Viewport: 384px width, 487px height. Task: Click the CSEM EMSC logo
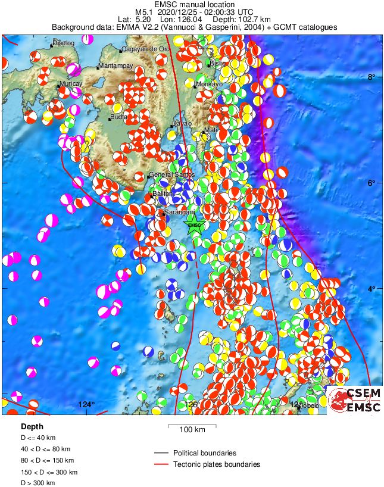click(355, 400)
